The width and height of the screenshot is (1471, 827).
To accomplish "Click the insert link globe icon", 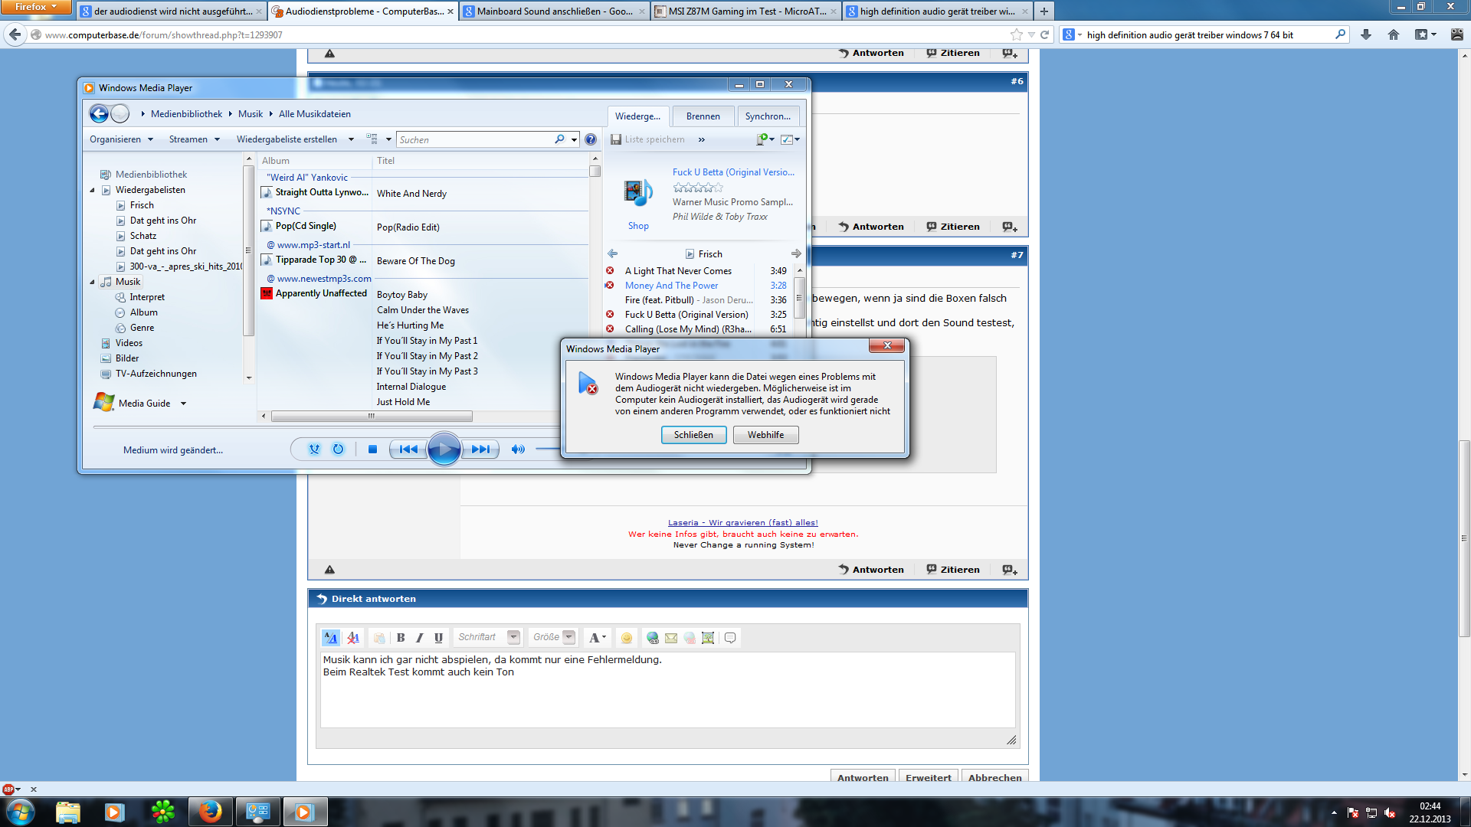I will [x=652, y=638].
